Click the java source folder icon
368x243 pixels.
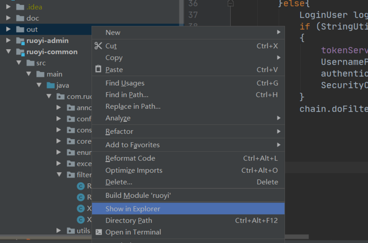coord(51,85)
